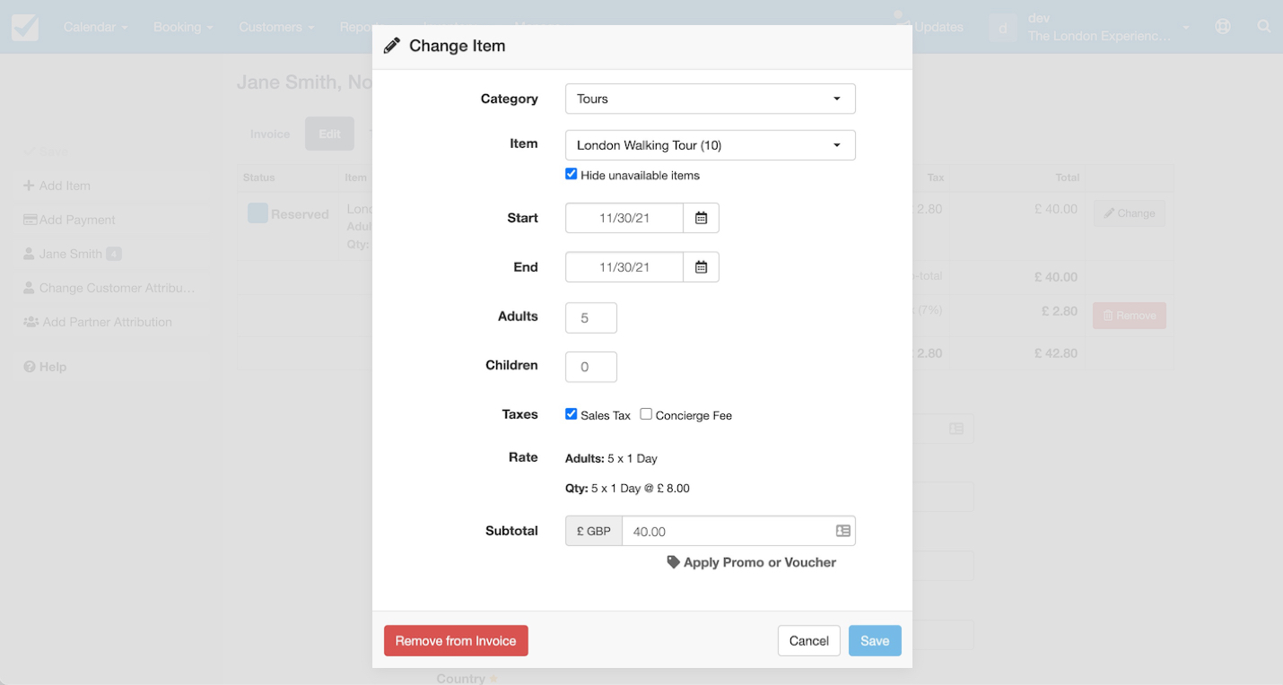This screenshot has height=685, width=1283.
Task: Click Add Item in the sidebar
Action: [111, 186]
